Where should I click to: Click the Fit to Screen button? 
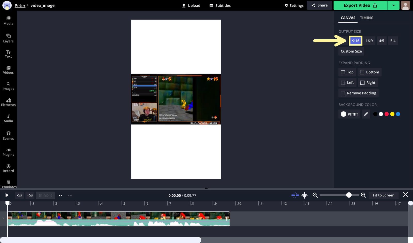[383, 195]
